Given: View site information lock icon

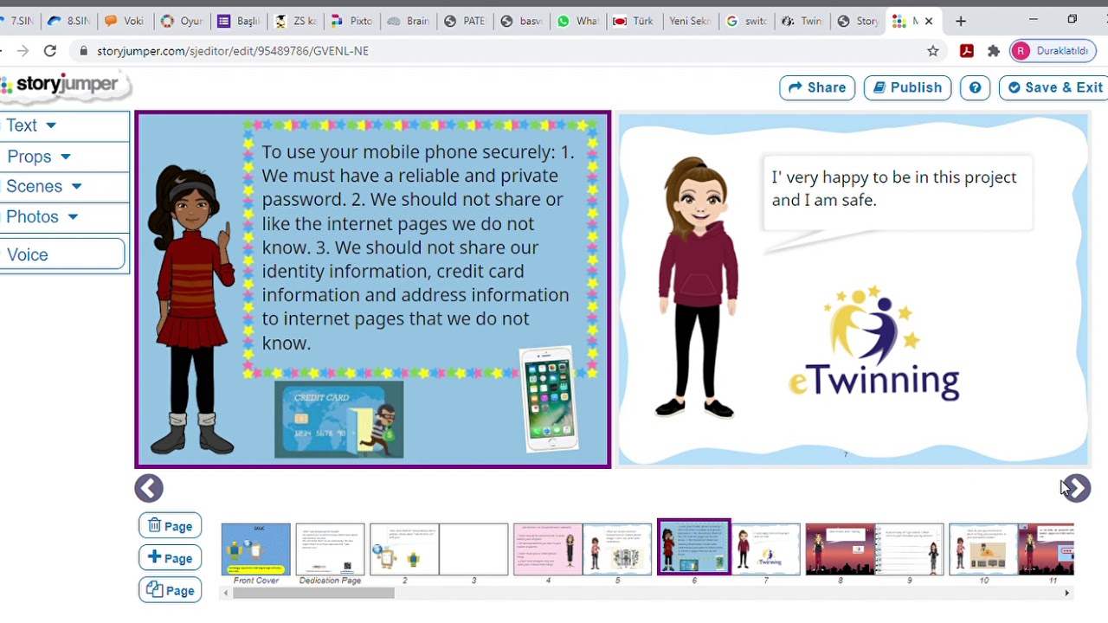Looking at the screenshot, I should coord(83,51).
